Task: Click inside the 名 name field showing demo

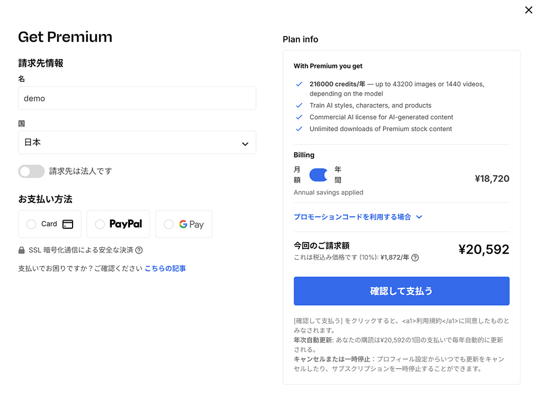Action: (x=137, y=98)
